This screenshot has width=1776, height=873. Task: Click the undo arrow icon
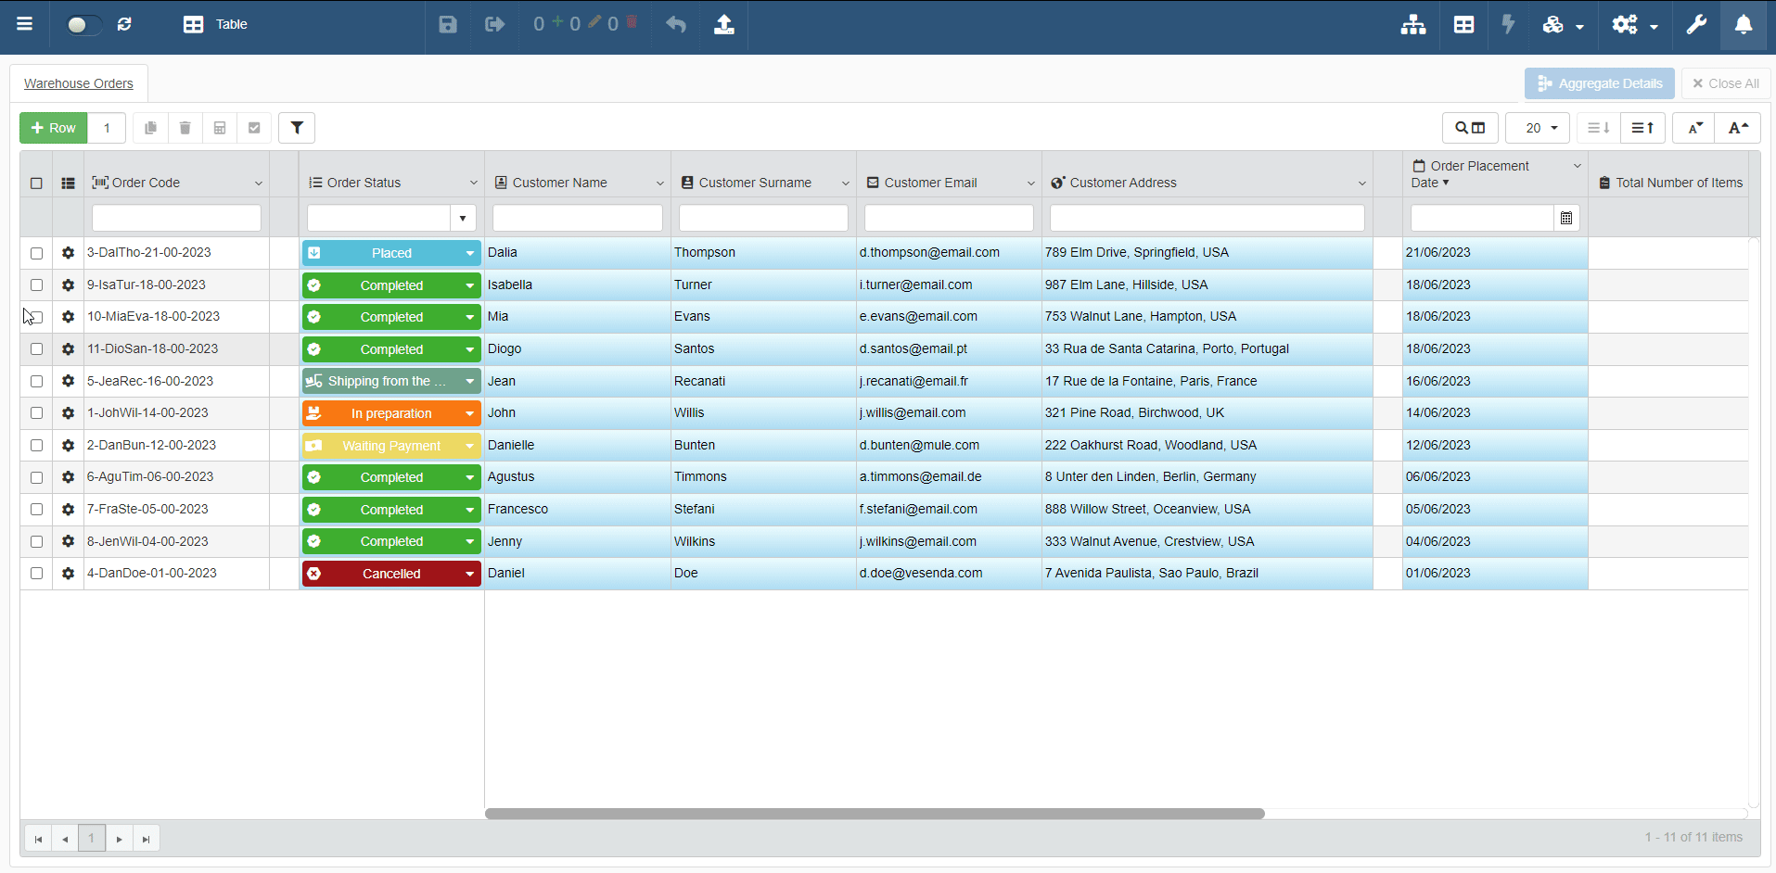tap(676, 24)
